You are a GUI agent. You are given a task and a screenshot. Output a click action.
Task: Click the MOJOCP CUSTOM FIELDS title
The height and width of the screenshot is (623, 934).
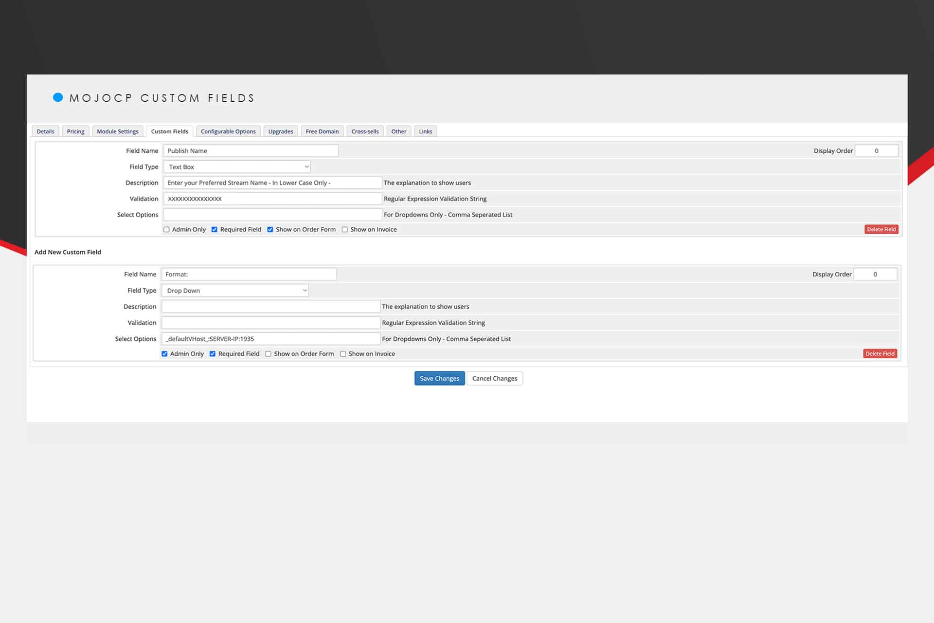pyautogui.click(x=162, y=98)
